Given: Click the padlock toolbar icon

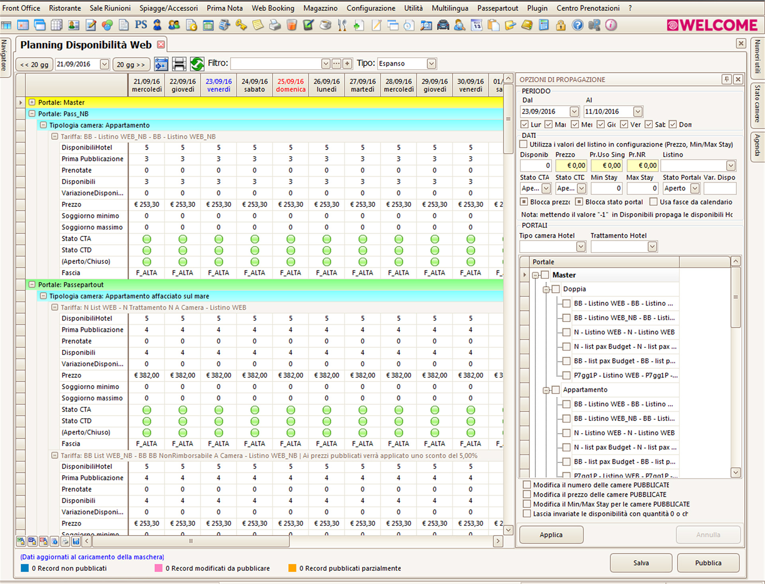Looking at the screenshot, I should (561, 25).
